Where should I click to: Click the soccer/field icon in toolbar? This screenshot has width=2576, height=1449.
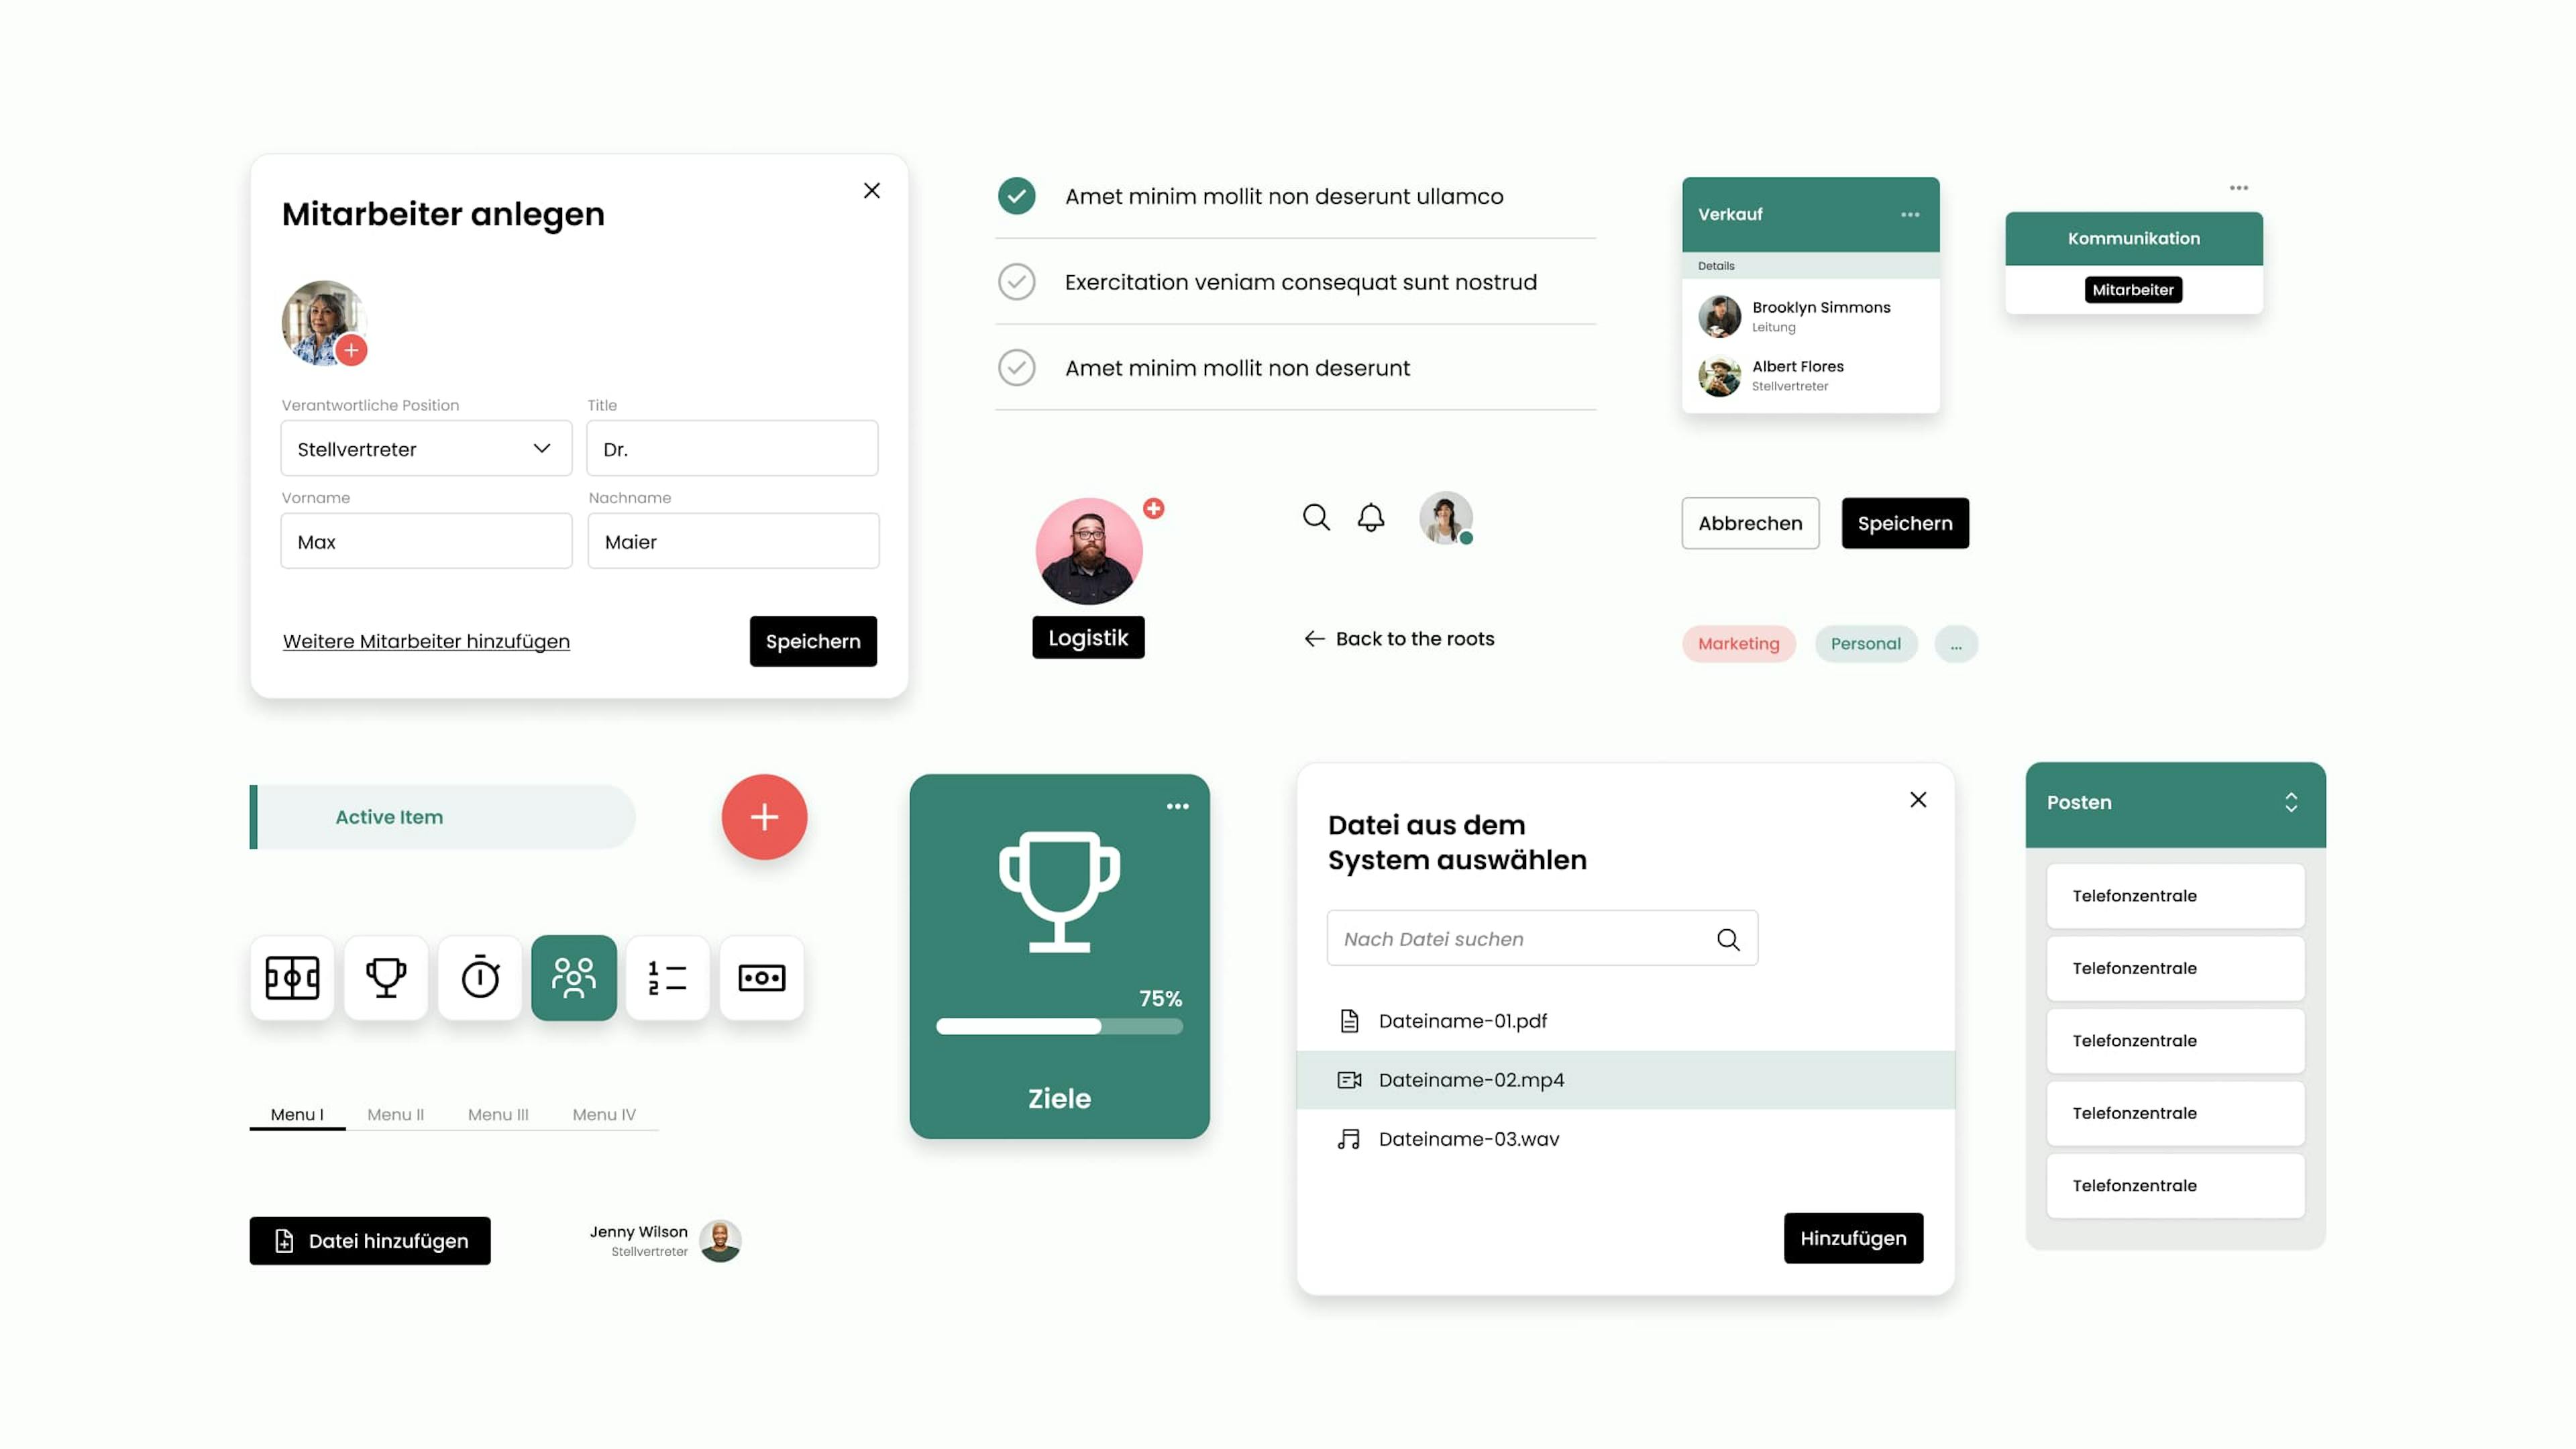290,978
